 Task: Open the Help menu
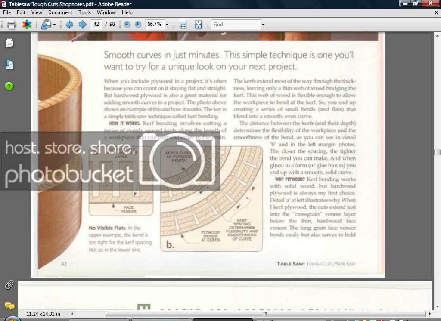pyautogui.click(x=127, y=12)
